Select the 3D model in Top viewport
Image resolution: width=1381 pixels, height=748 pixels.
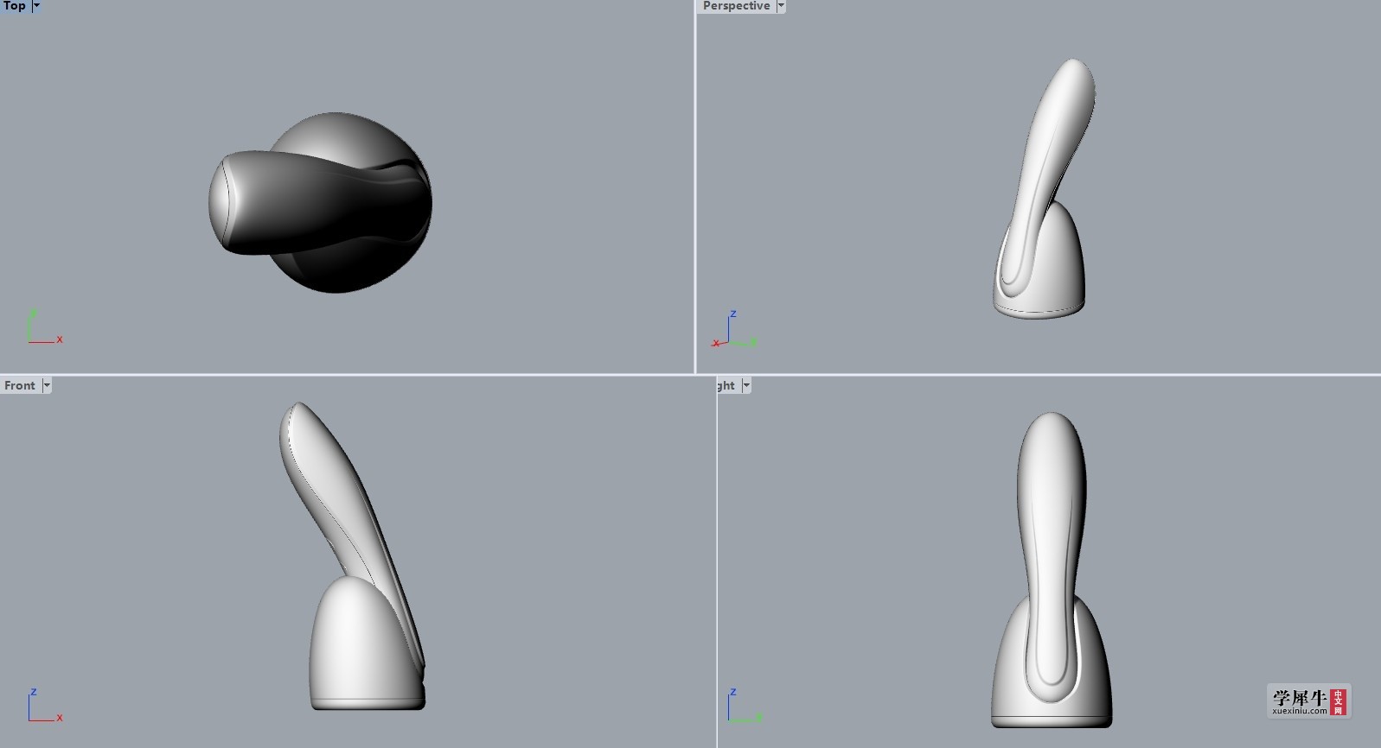tap(320, 202)
